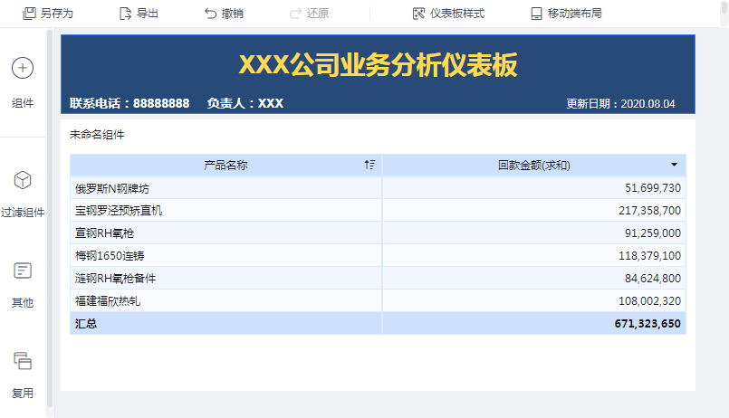Viewport: 729px width, 418px height.
Task: Click the 汇总 summary row label
Action: pyautogui.click(x=86, y=324)
